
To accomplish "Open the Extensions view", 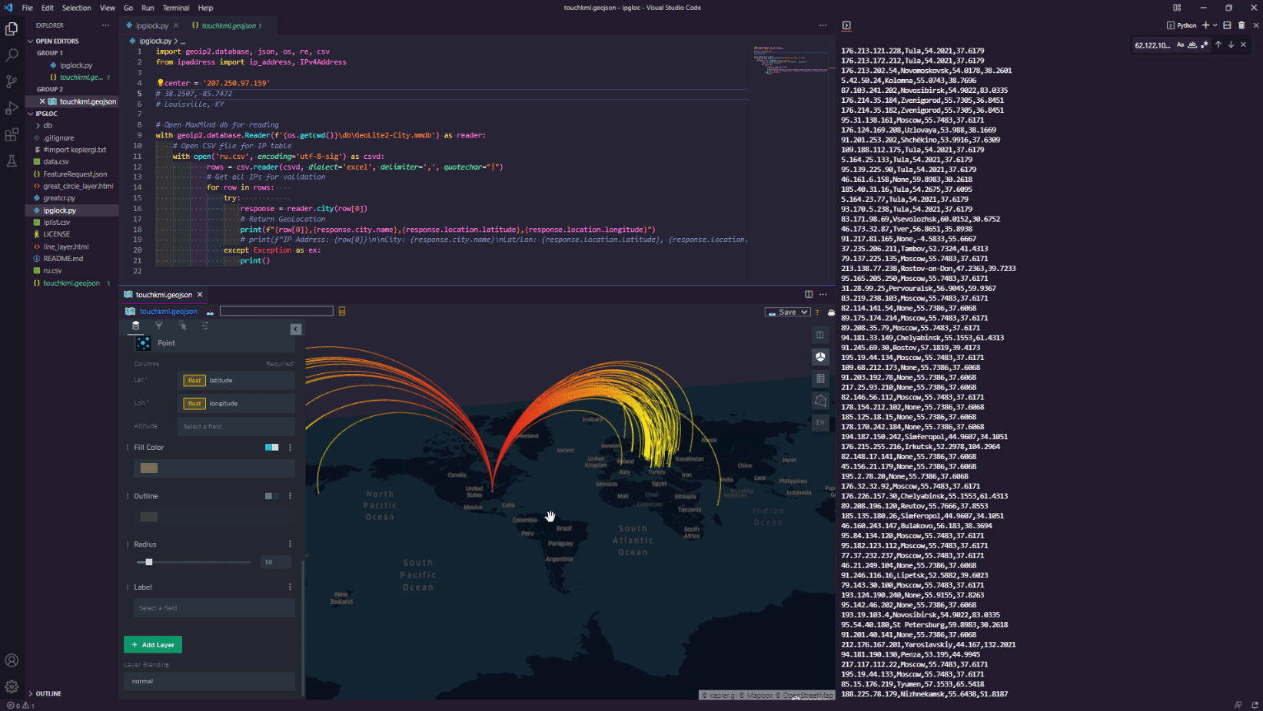I will point(12,135).
